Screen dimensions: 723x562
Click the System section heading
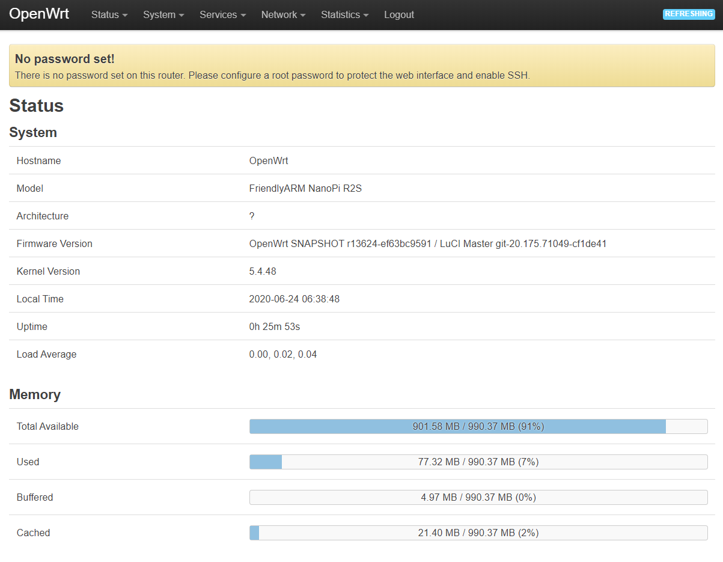pyautogui.click(x=33, y=132)
